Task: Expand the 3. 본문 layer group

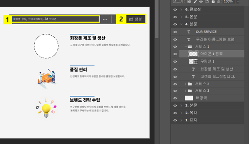Action: tap(181, 105)
